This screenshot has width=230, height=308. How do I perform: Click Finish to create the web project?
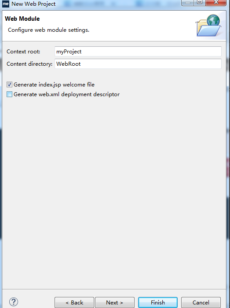(158, 303)
